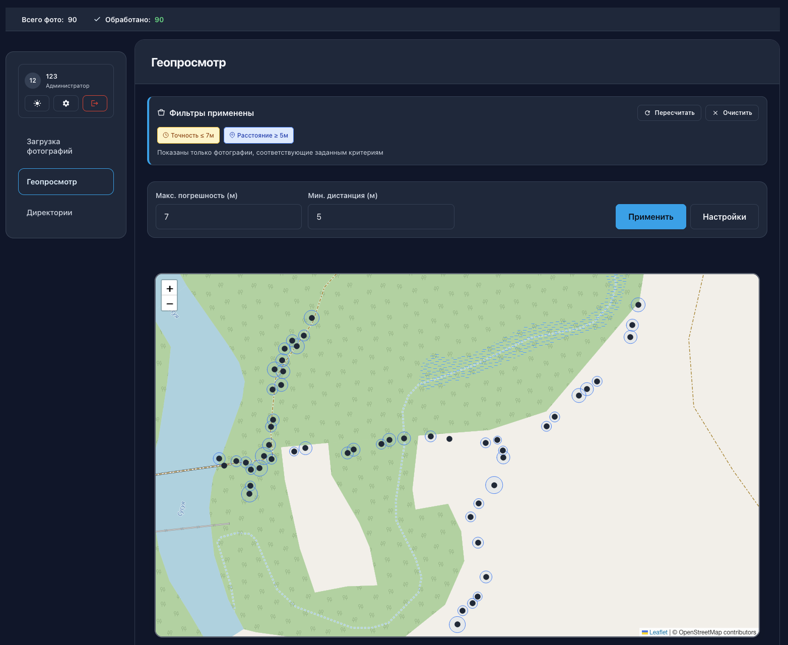Select the Геопросмотр menu item

tap(66, 181)
